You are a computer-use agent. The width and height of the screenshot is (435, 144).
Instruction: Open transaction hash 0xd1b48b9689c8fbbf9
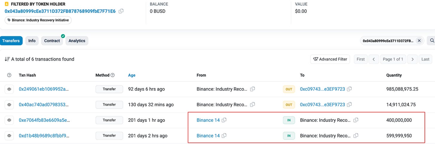tap(44, 136)
